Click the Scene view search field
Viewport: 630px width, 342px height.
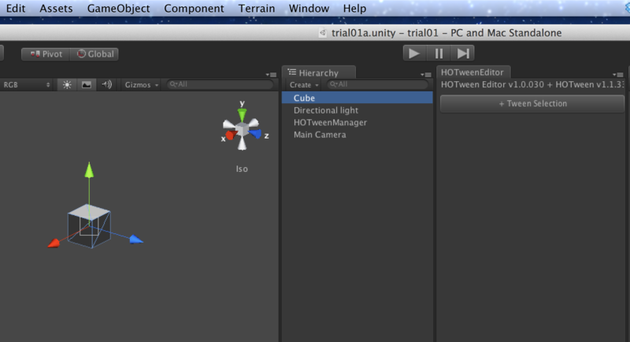(x=220, y=84)
